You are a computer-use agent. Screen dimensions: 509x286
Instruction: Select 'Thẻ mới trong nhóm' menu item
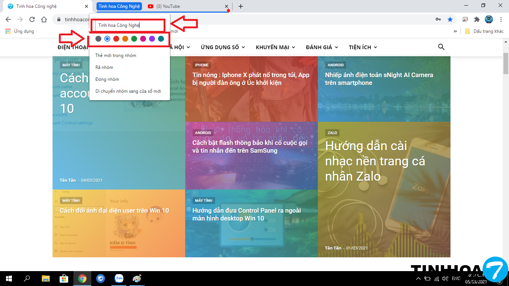[x=116, y=55]
